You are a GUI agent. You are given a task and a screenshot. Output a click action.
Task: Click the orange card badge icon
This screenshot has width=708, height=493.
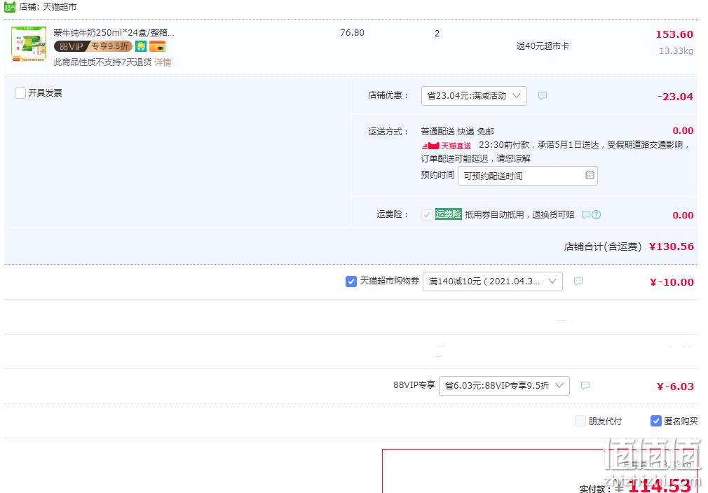(158, 46)
